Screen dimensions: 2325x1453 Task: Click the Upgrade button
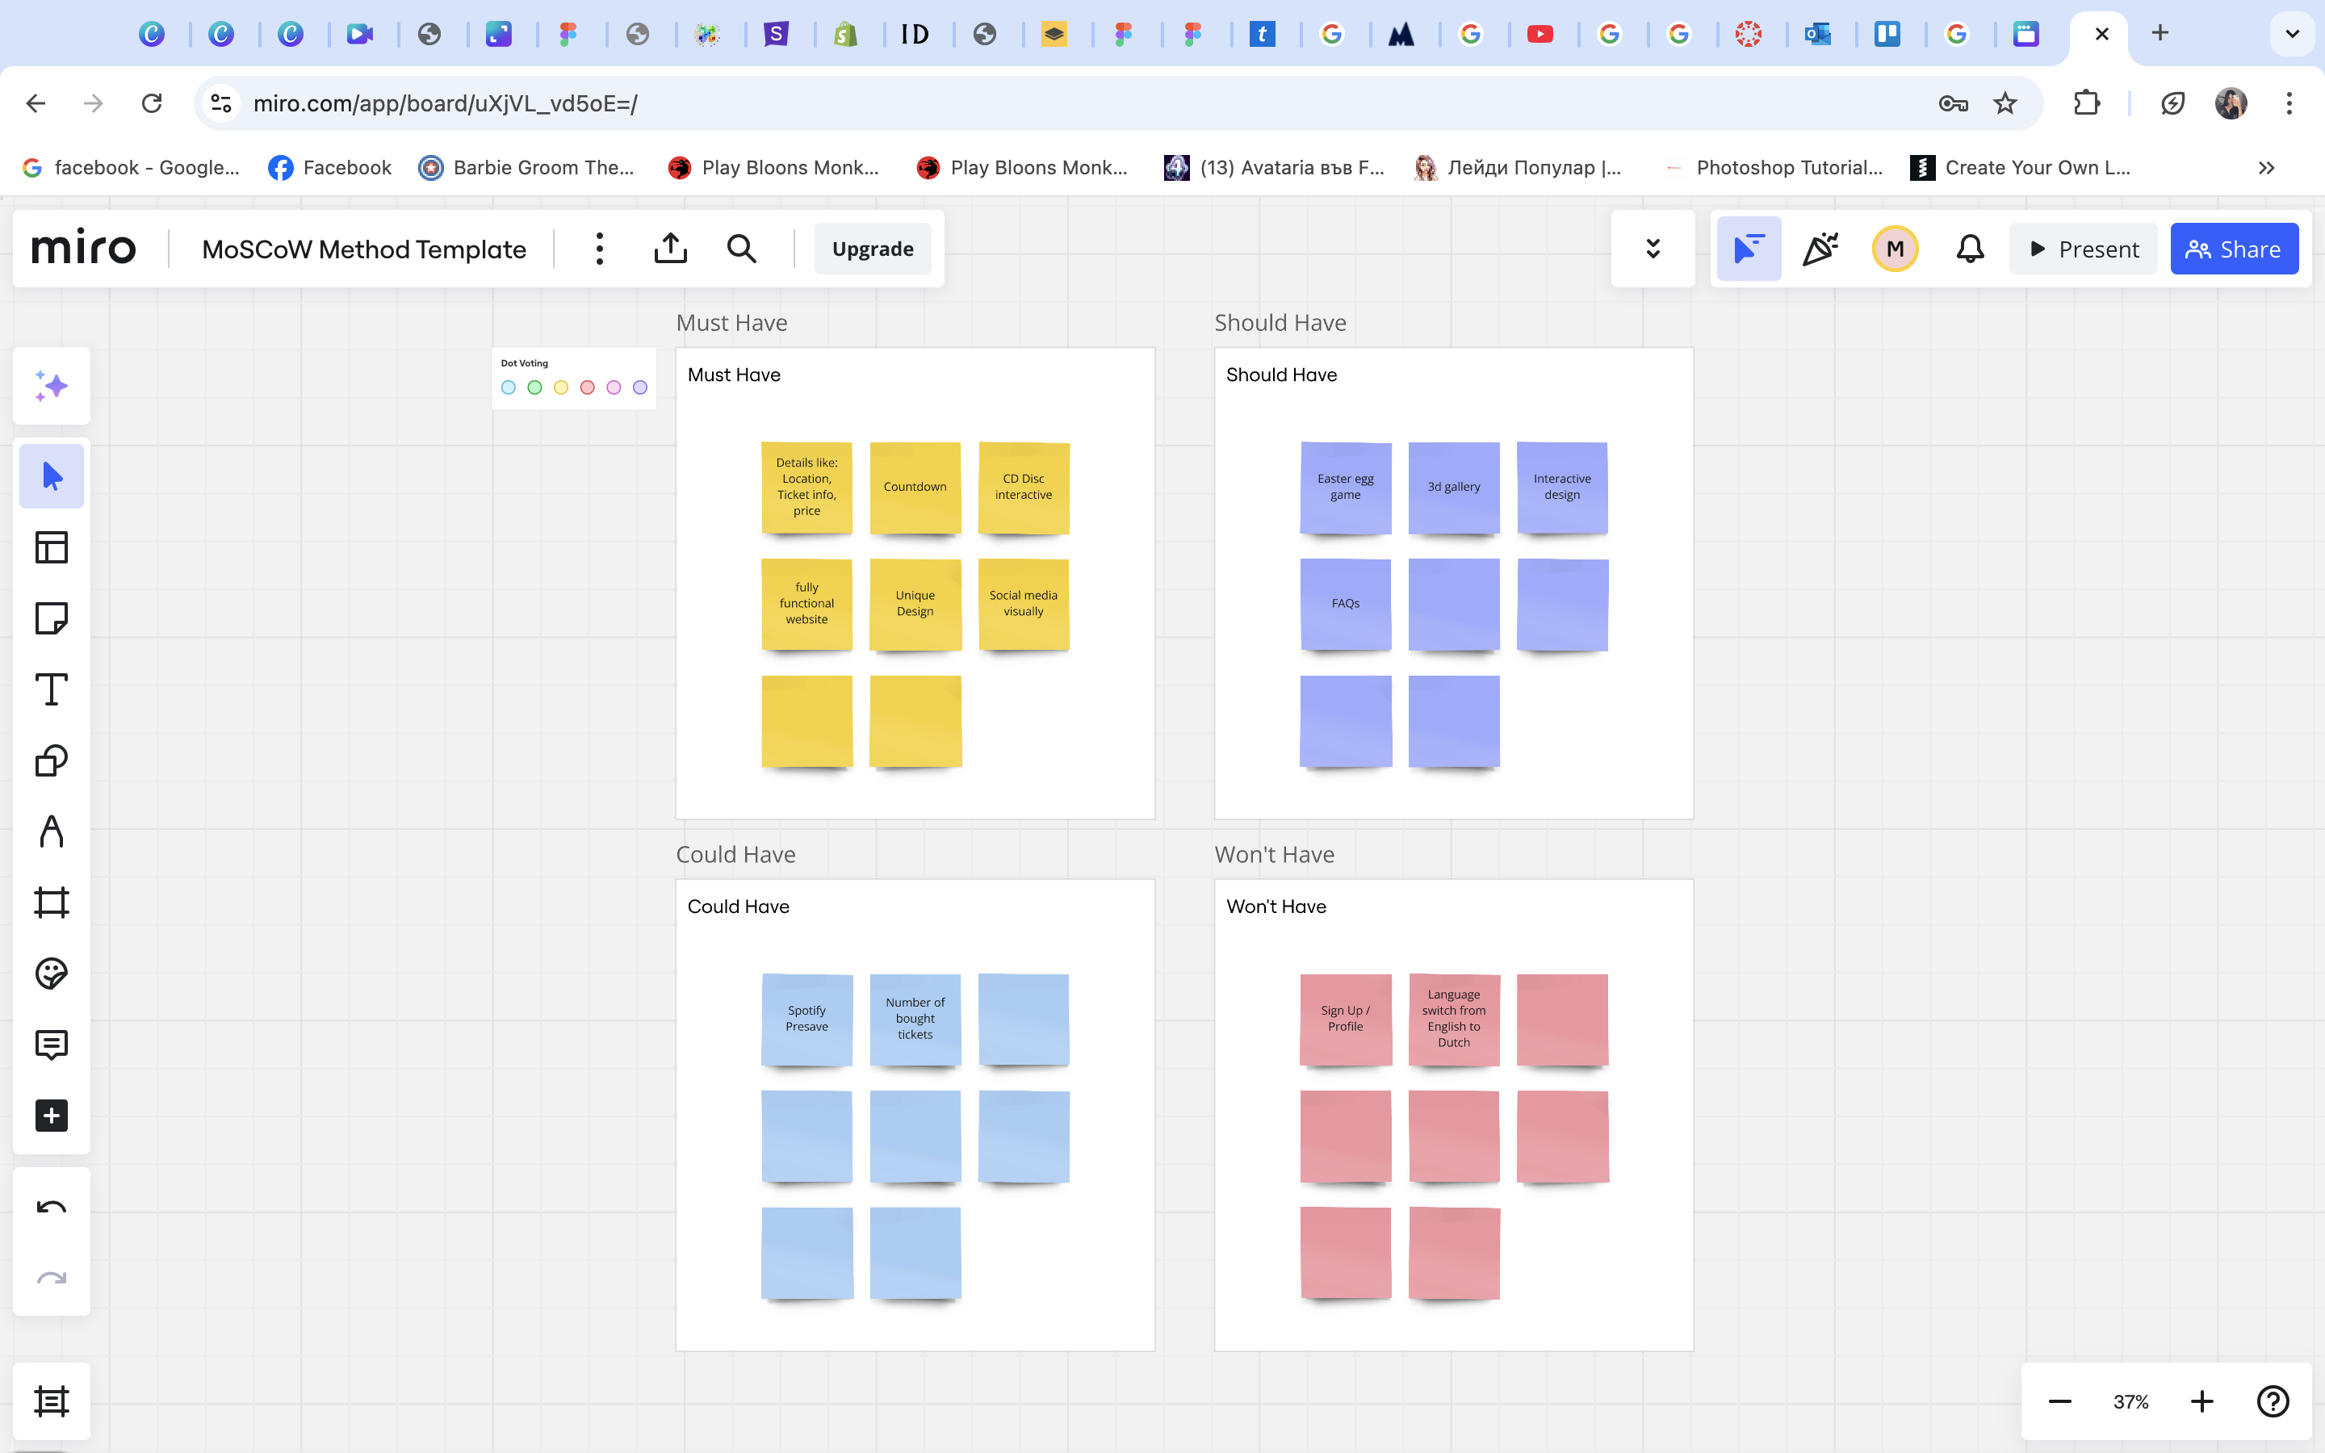873,249
